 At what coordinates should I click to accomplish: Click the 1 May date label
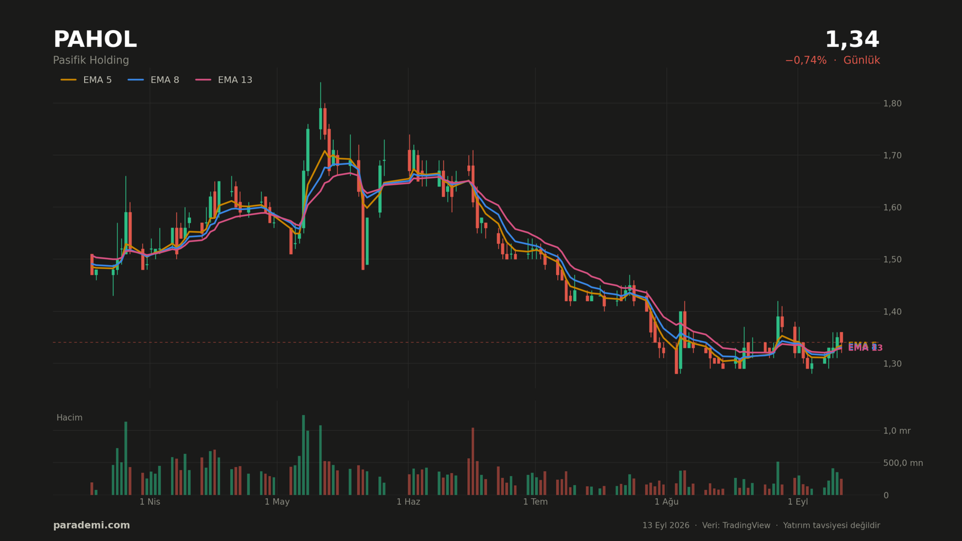(x=277, y=502)
